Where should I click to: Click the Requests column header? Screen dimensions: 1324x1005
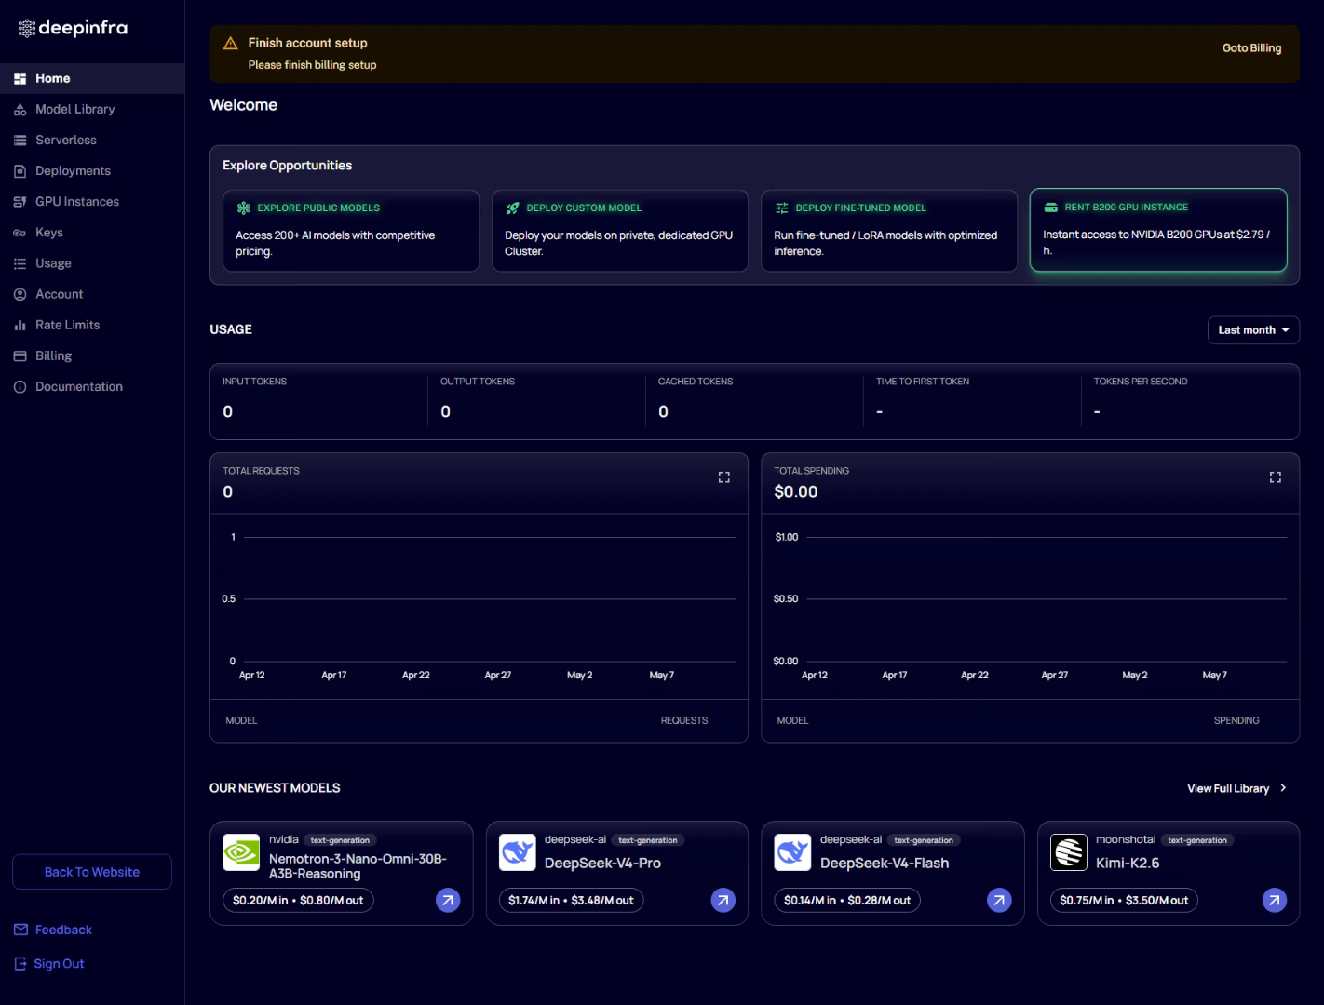tap(684, 720)
